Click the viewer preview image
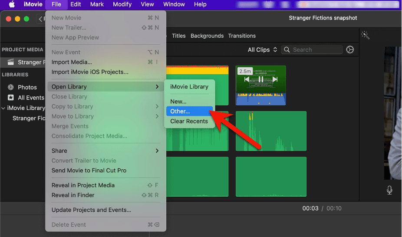The image size is (402, 237). [x=392, y=113]
